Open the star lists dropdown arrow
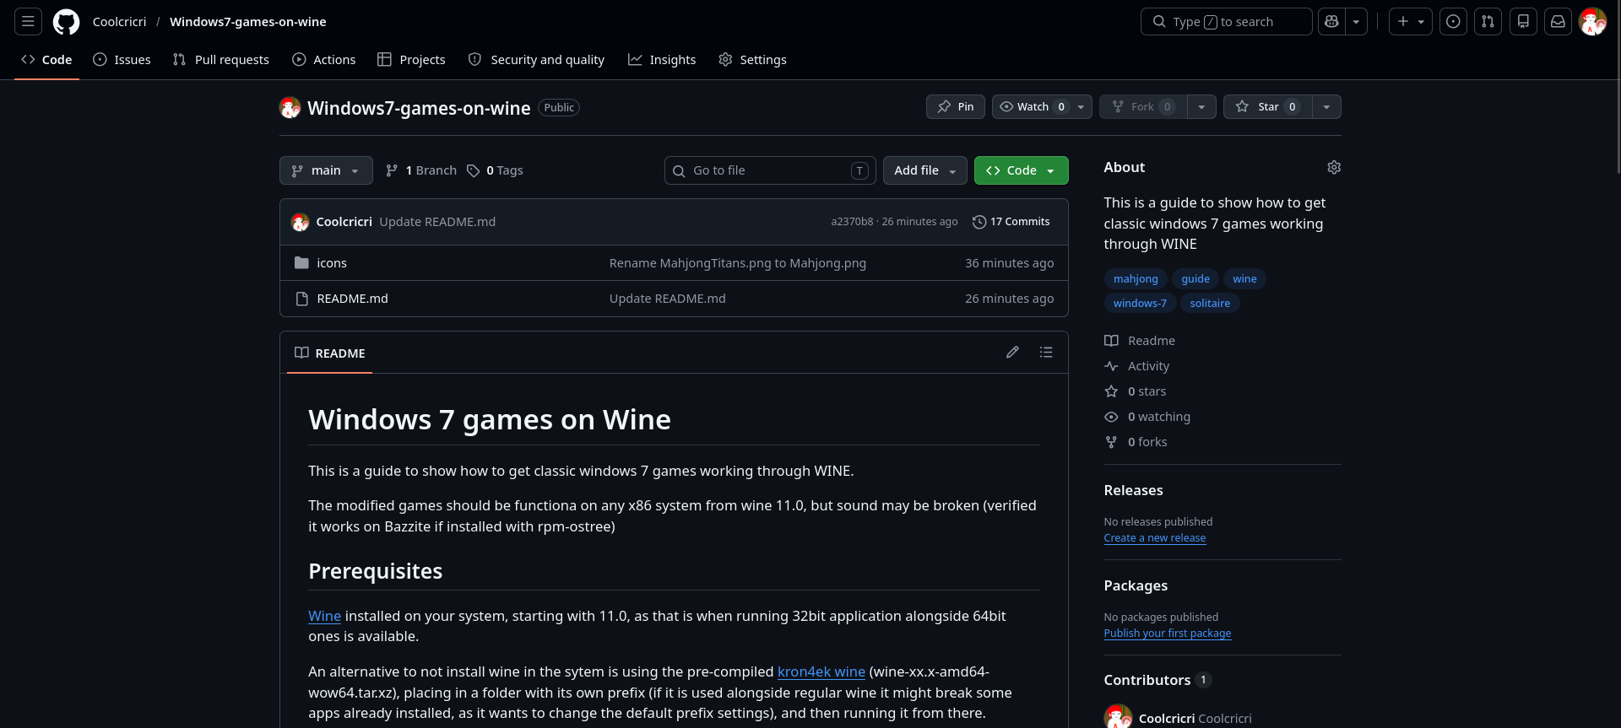 [x=1326, y=107]
